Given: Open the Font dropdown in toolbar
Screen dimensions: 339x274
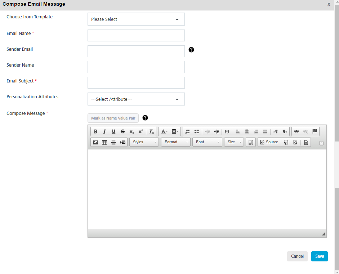Looking at the screenshot, I should click(207, 142).
